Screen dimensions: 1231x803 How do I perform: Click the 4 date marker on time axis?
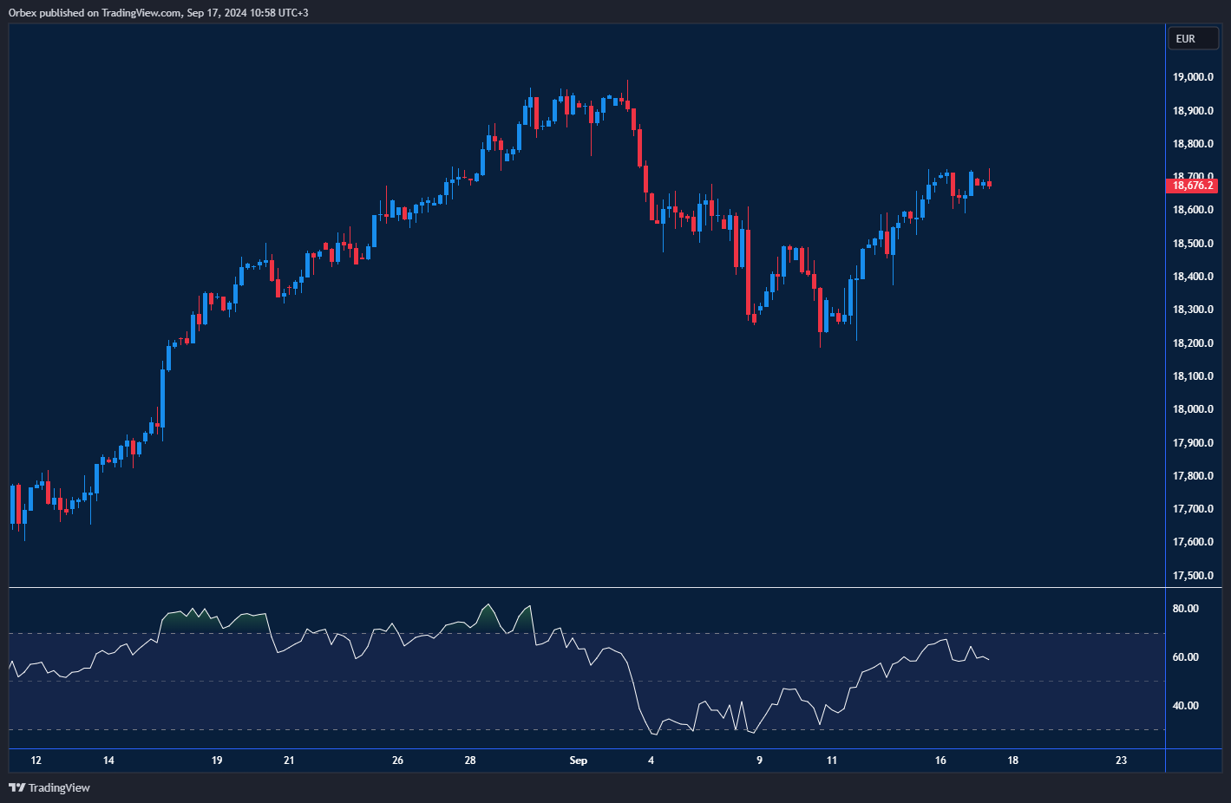pyautogui.click(x=651, y=761)
